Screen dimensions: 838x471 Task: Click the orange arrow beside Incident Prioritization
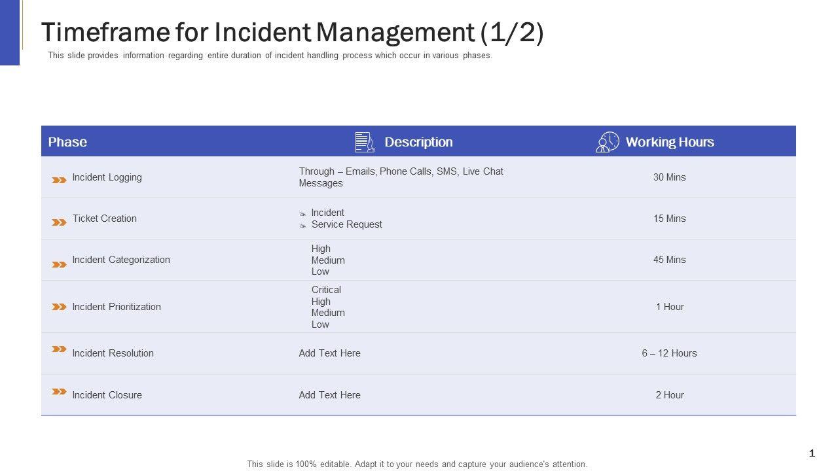pos(59,307)
